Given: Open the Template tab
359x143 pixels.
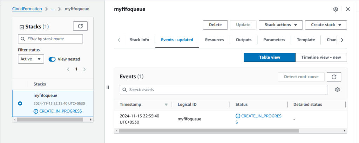Looking at the screenshot, I should (306, 40).
